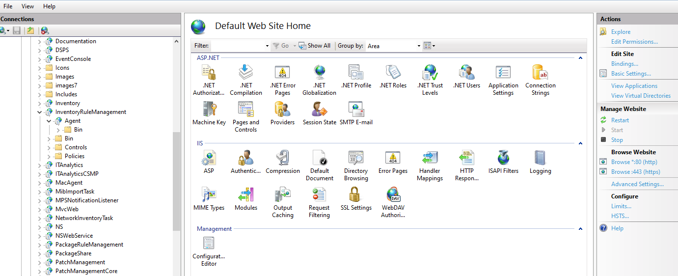Viewport: 678px width, 276px height.
Task: Open .NET Roles feature
Action: point(393,77)
